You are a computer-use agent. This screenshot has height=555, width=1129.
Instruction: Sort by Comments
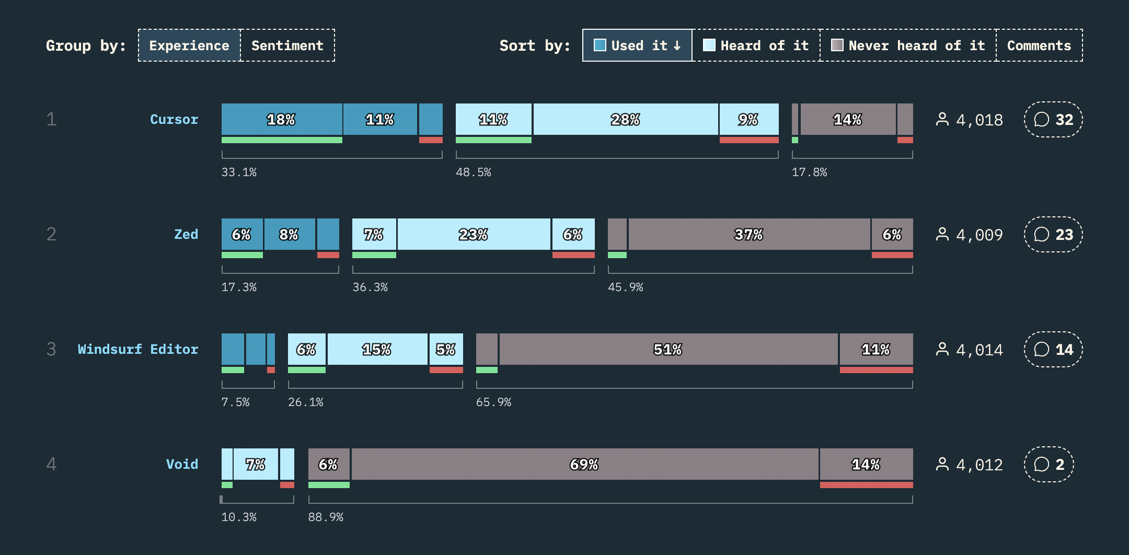point(1039,45)
